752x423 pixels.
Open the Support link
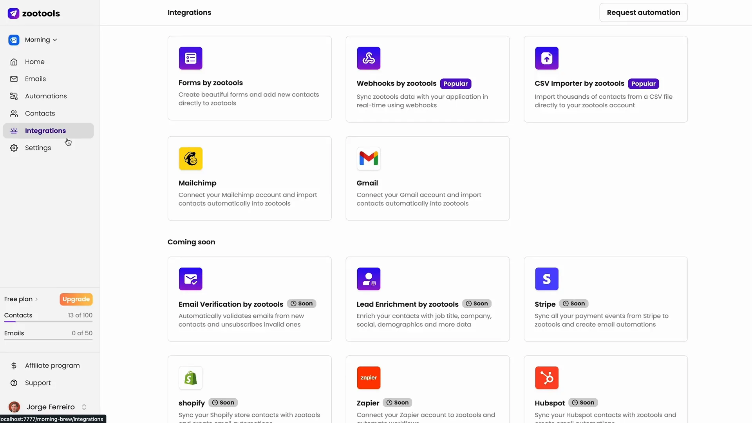pyautogui.click(x=38, y=383)
